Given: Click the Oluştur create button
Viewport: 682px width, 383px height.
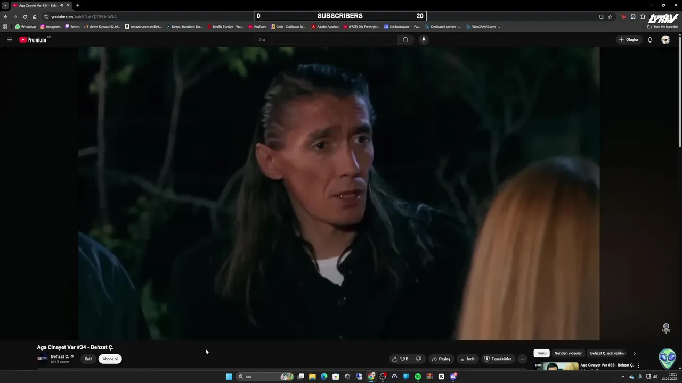Looking at the screenshot, I should pyautogui.click(x=629, y=40).
